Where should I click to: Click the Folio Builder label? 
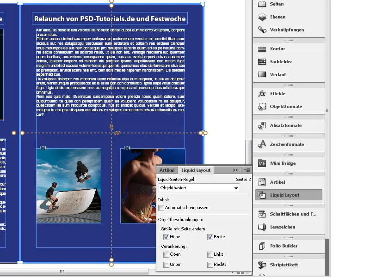(284, 246)
